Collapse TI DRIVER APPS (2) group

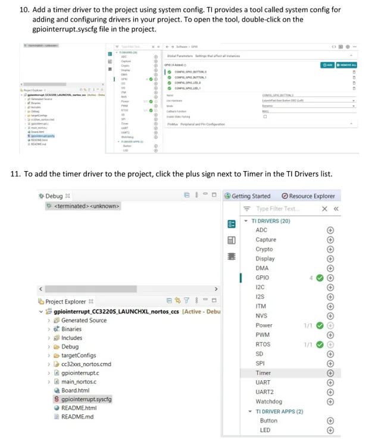pyautogui.click(x=250, y=411)
